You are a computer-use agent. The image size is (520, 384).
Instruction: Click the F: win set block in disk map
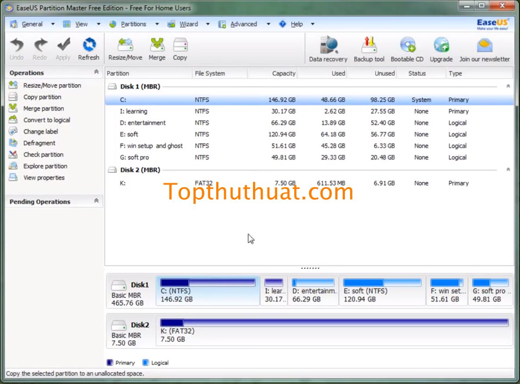447,291
